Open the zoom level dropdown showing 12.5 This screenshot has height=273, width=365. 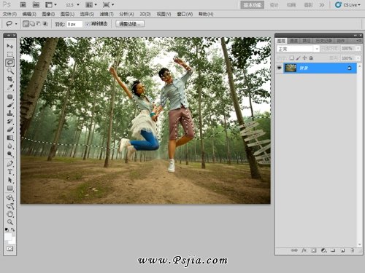pos(72,5)
